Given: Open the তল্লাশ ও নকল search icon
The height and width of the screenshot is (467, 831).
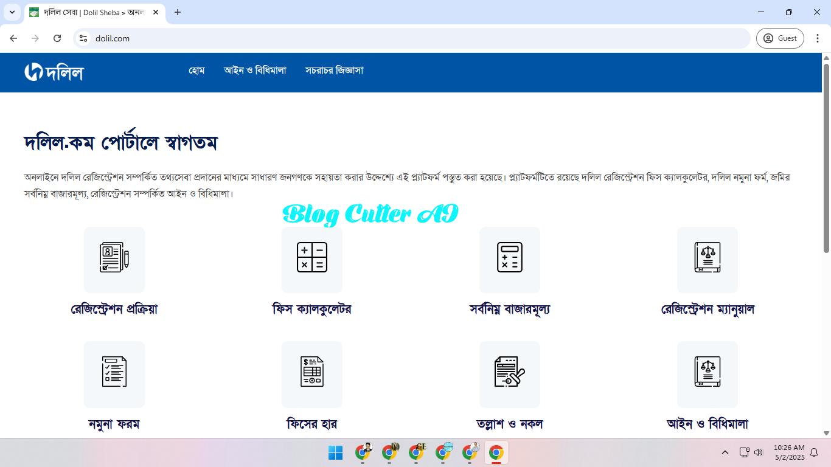Looking at the screenshot, I should point(509,375).
